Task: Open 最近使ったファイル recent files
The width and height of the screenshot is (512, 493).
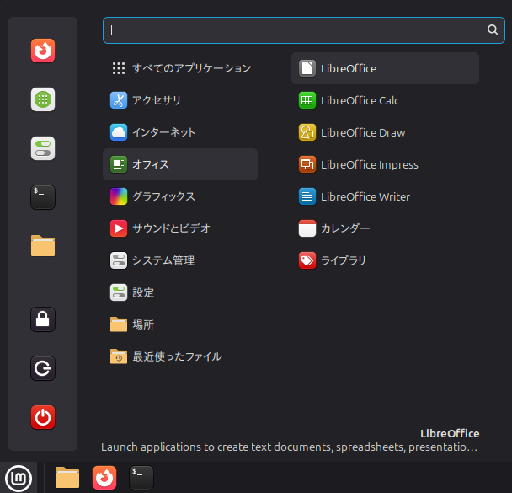Action: click(x=180, y=356)
